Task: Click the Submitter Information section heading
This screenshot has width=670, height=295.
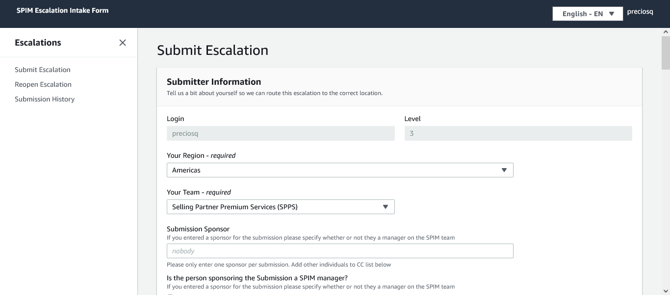Action: (214, 82)
